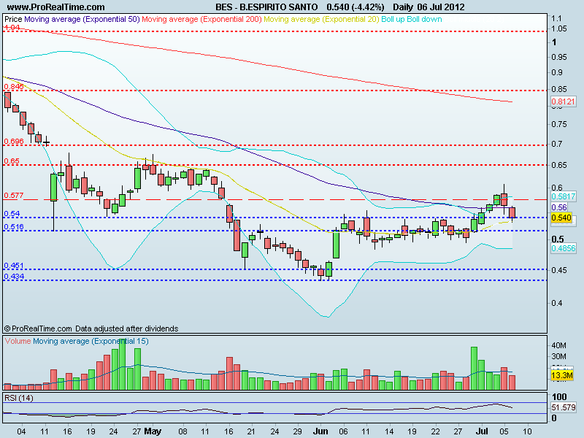Click the www.ProRealTime.com header text

click(56, 7)
